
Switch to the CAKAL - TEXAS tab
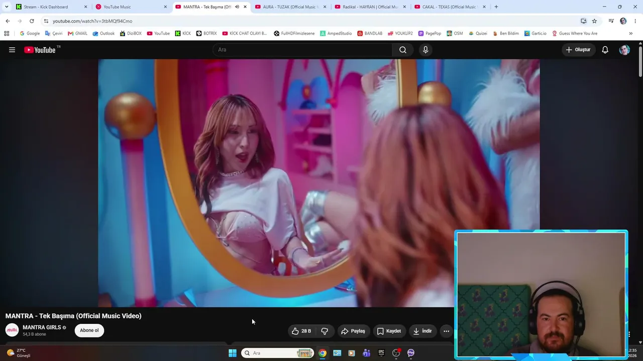click(451, 7)
